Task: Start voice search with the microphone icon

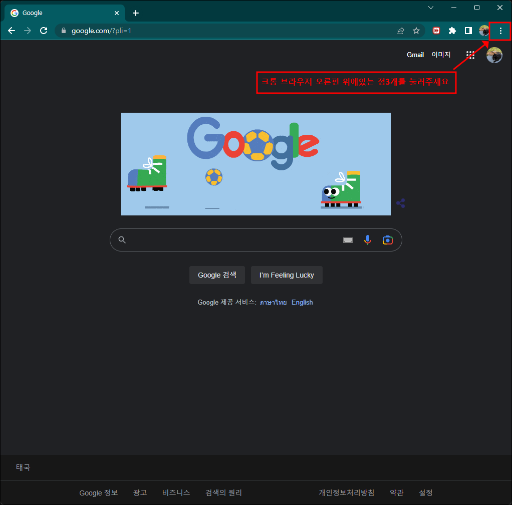Action: pyautogui.click(x=368, y=240)
